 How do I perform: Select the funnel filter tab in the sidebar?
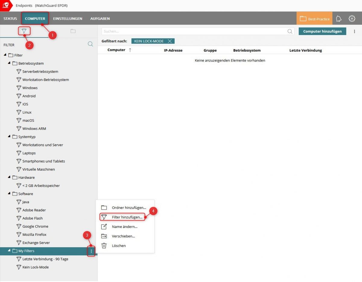(x=24, y=31)
